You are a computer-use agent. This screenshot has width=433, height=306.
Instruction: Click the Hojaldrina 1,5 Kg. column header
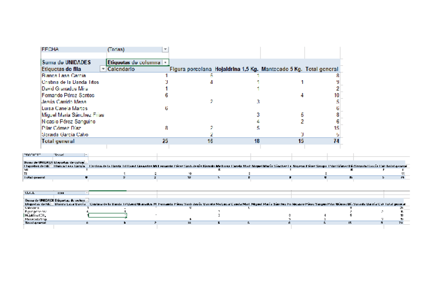[x=236, y=69]
